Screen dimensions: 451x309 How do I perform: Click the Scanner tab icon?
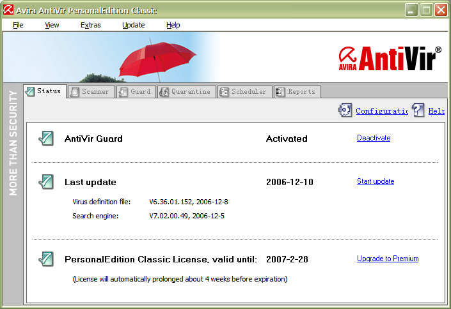74,92
